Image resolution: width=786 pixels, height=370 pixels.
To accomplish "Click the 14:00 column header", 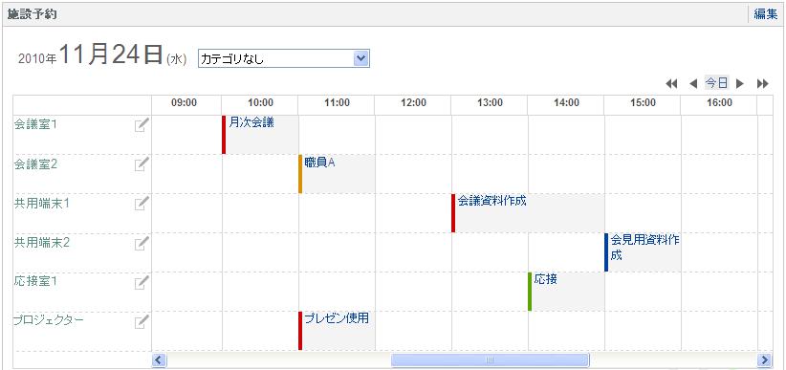I will tap(566, 103).
